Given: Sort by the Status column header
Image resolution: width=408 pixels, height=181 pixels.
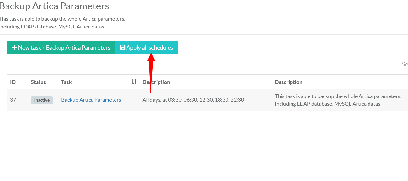Looking at the screenshot, I should [x=38, y=82].
